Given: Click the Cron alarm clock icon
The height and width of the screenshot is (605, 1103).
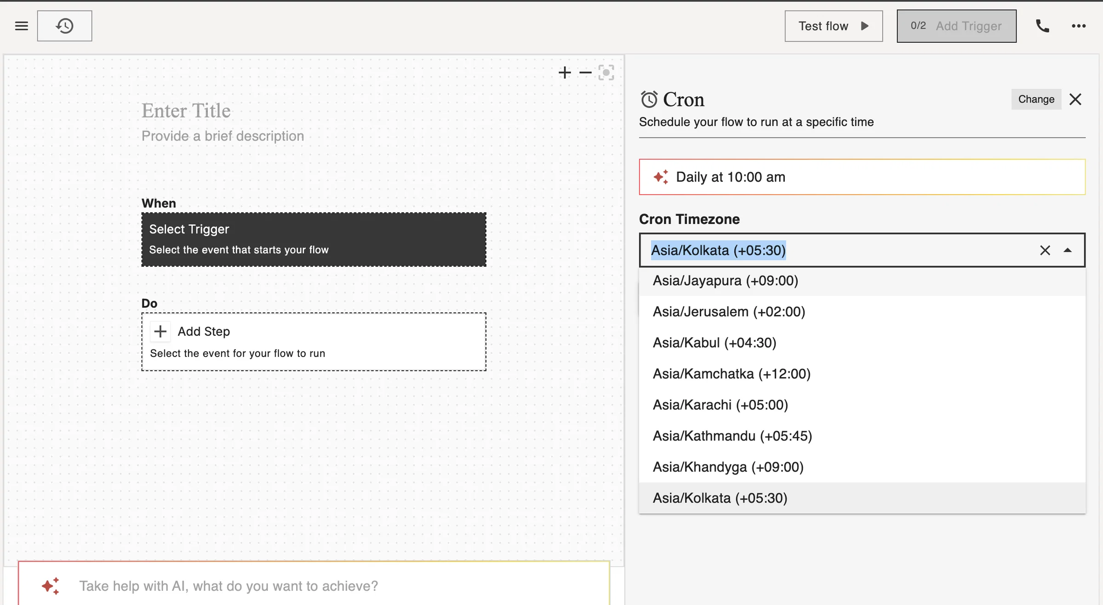Looking at the screenshot, I should [649, 99].
